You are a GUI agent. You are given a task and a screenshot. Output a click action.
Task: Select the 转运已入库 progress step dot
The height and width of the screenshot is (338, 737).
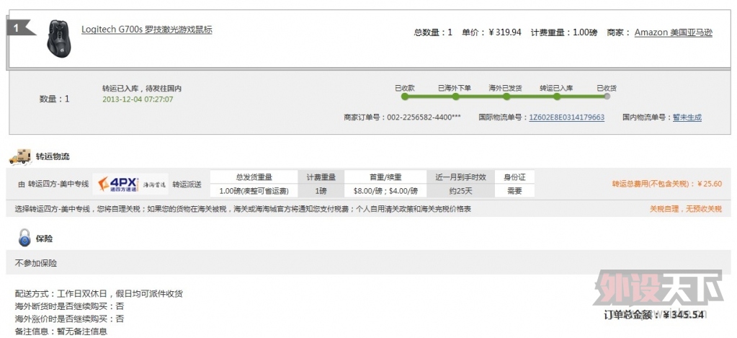556,97
